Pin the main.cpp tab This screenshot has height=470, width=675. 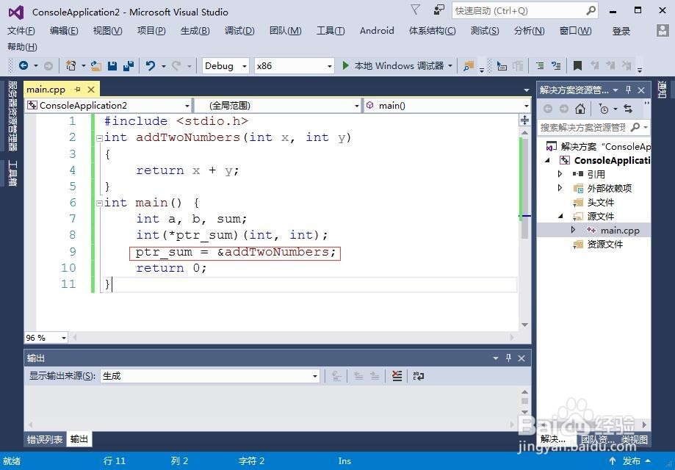click(x=77, y=90)
